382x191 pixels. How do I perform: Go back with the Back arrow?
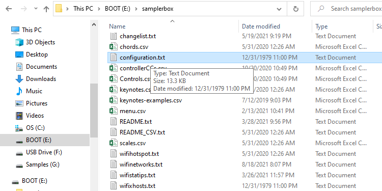[9, 9]
